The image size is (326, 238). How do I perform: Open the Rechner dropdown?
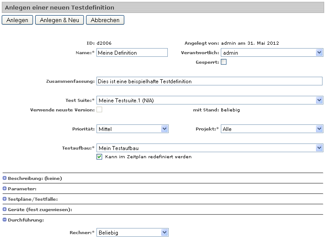133,233
